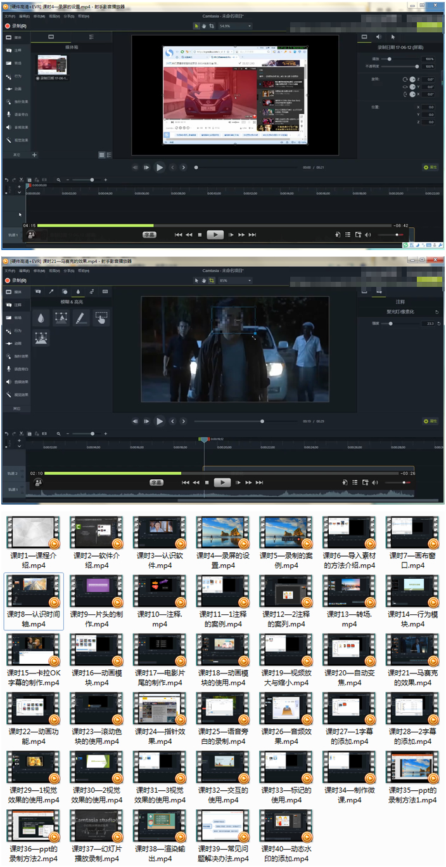Select the highlighter pen annotation icon
446x867 pixels.
tap(81, 318)
